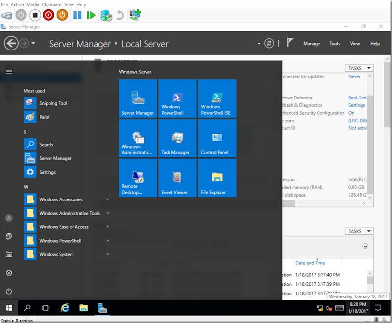
Task: Expand the events section chevron
Action: tap(365, 246)
